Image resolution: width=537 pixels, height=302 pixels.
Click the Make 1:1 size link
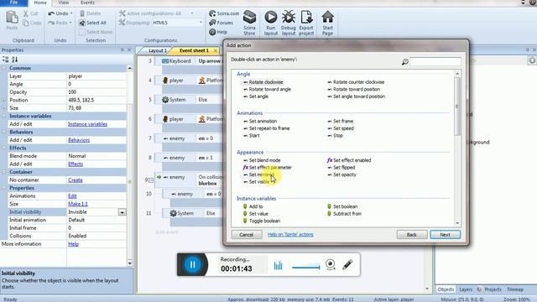coord(78,204)
